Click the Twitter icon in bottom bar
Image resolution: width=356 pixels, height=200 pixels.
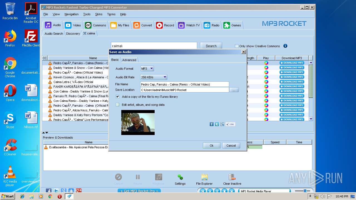click(56, 191)
